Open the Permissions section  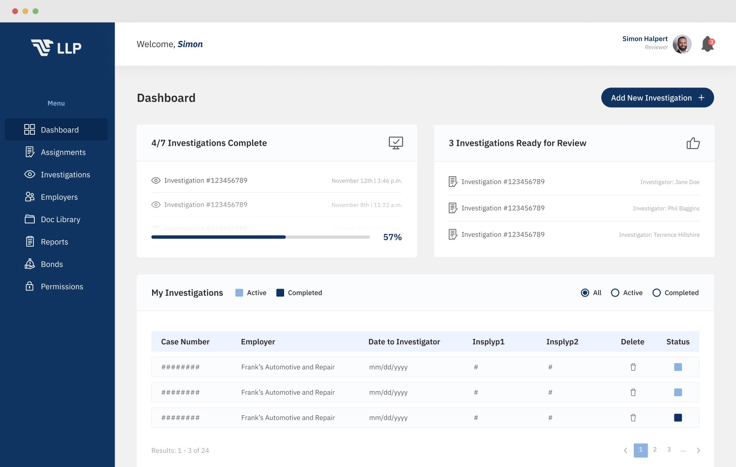click(x=62, y=286)
